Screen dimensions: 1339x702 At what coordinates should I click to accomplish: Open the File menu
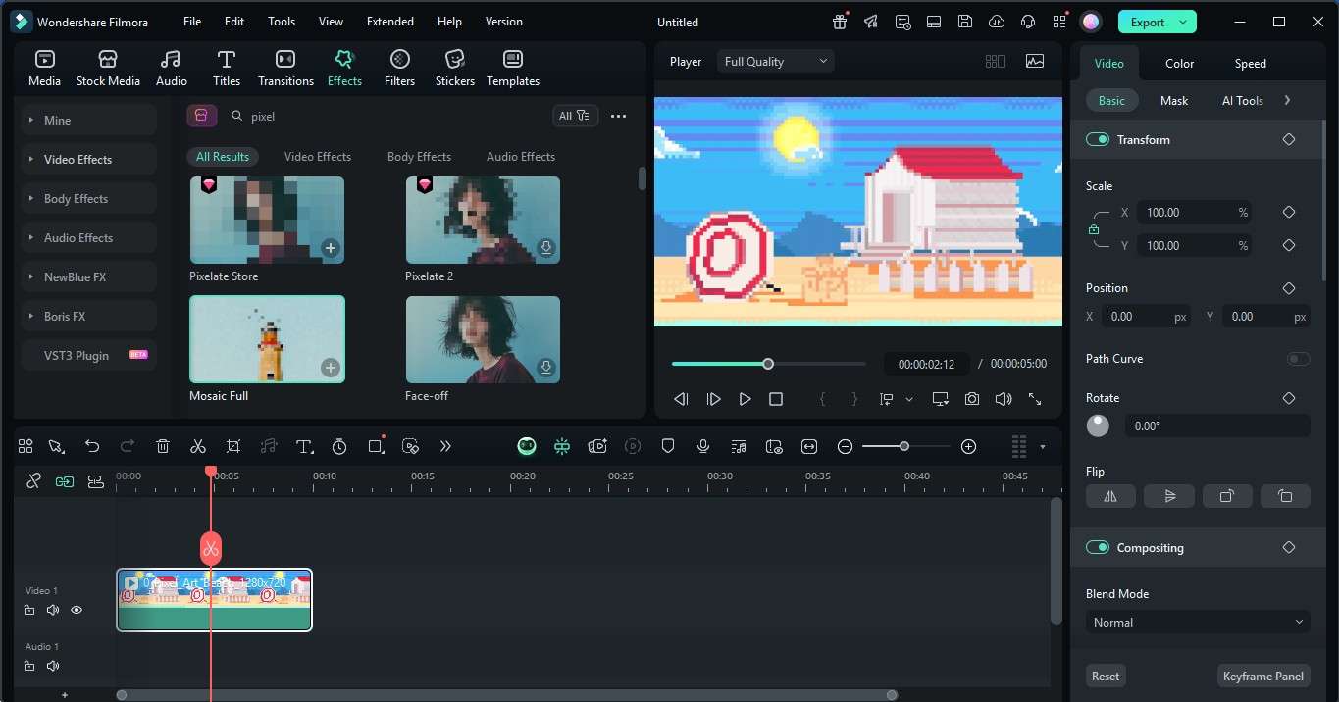pyautogui.click(x=192, y=22)
